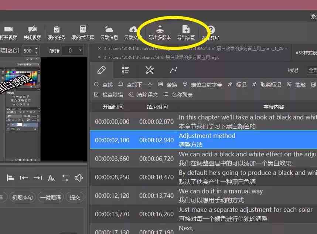317x234 pixels.
Task: Click end time 00:00:06,720
Action: tap(156, 159)
